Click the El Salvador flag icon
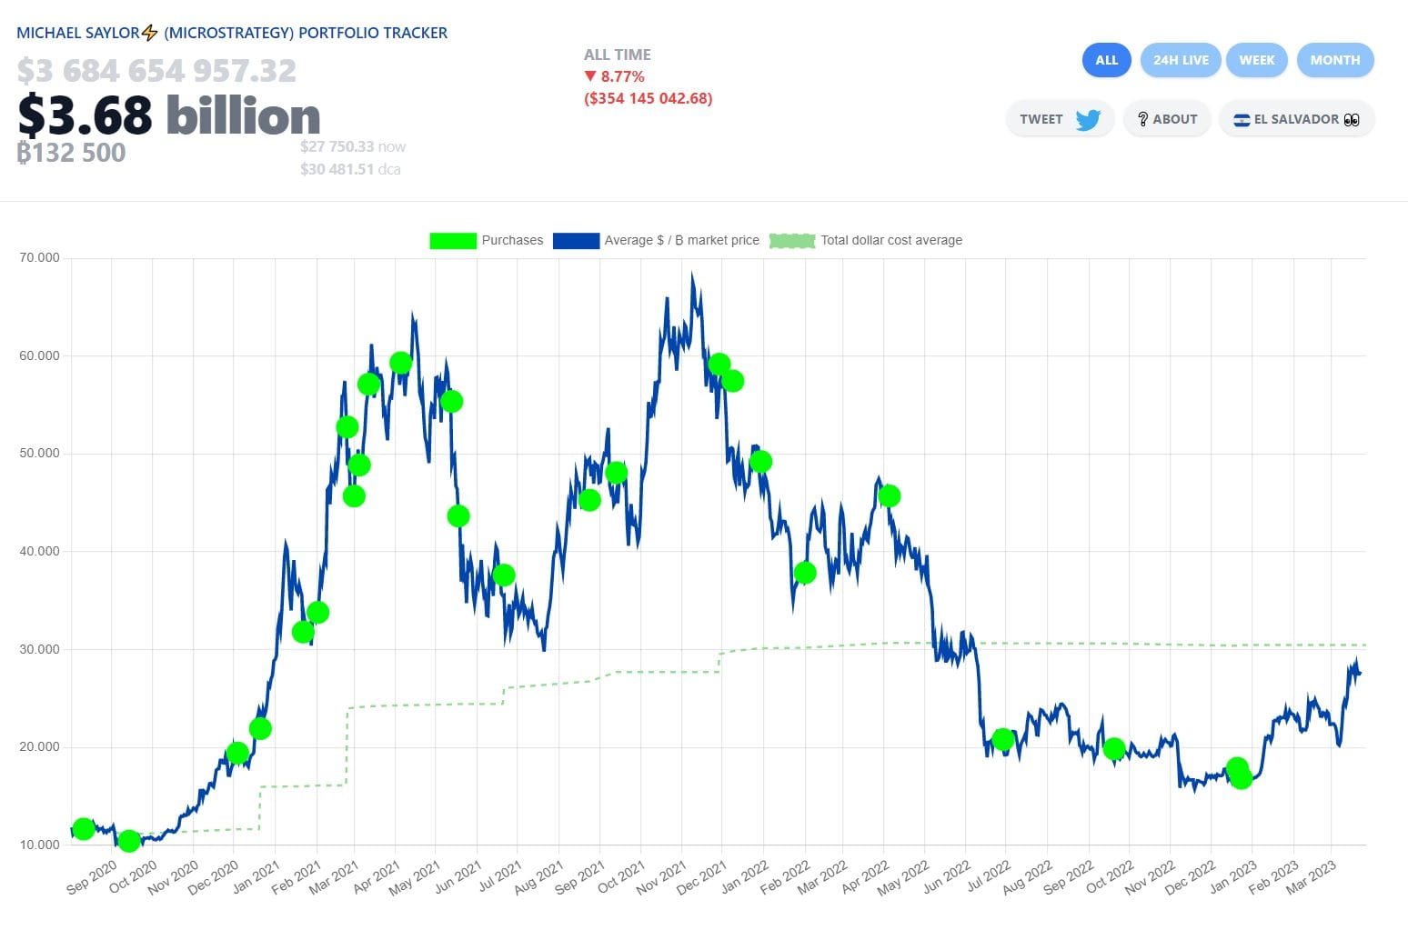The height and width of the screenshot is (930, 1408). [x=1241, y=118]
